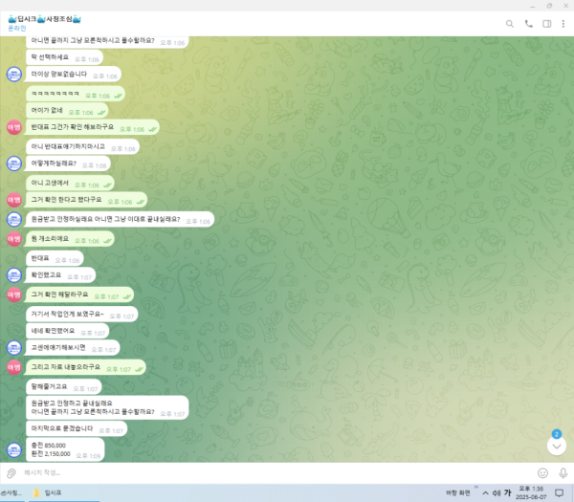Select the message 어이가 없네

click(x=67, y=111)
